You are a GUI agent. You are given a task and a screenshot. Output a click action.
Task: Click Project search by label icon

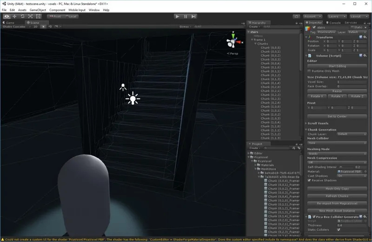click(299, 148)
